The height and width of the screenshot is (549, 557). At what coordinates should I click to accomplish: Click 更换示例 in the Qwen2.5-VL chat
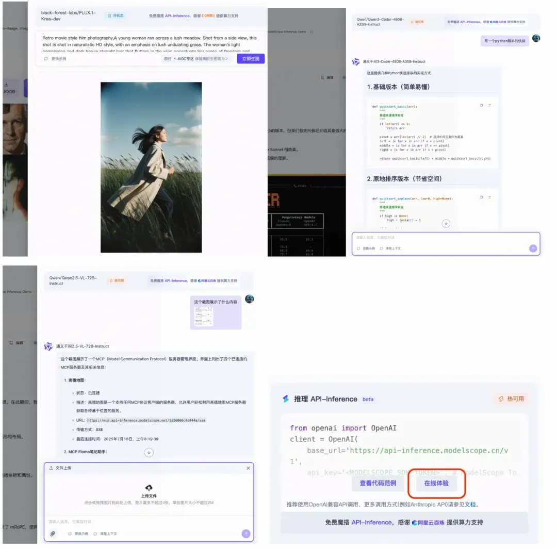click(x=78, y=534)
